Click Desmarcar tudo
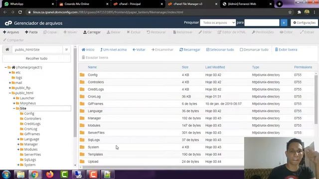The width and height of the screenshot is (319, 179). point(254,50)
